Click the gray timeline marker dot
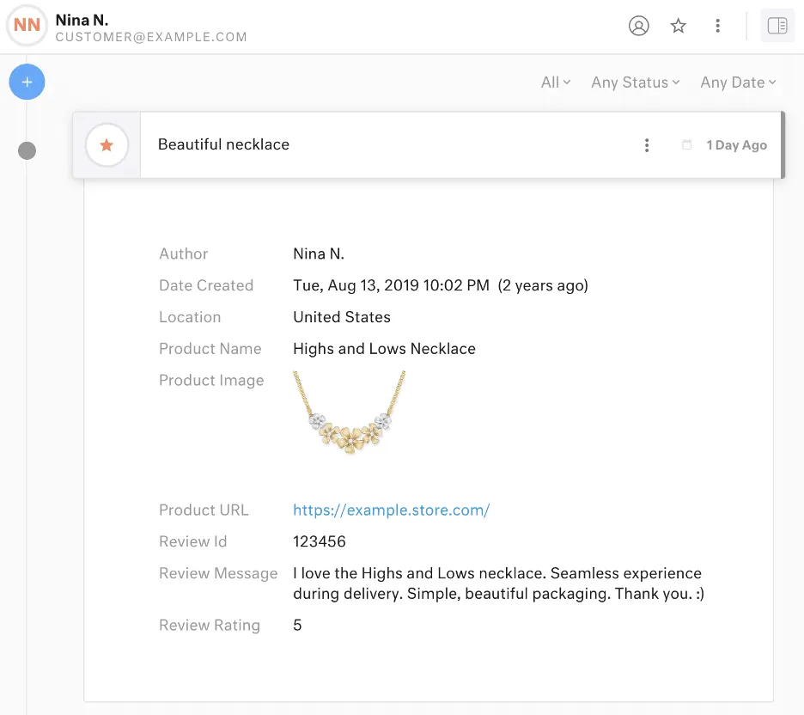804x715 pixels. tap(27, 151)
